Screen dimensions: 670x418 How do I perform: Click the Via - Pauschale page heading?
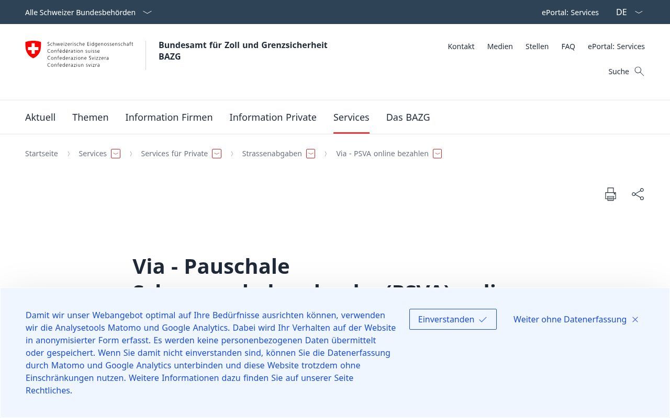tap(211, 266)
